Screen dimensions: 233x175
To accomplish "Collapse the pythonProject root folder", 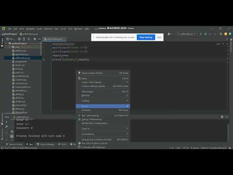I will (6, 43).
